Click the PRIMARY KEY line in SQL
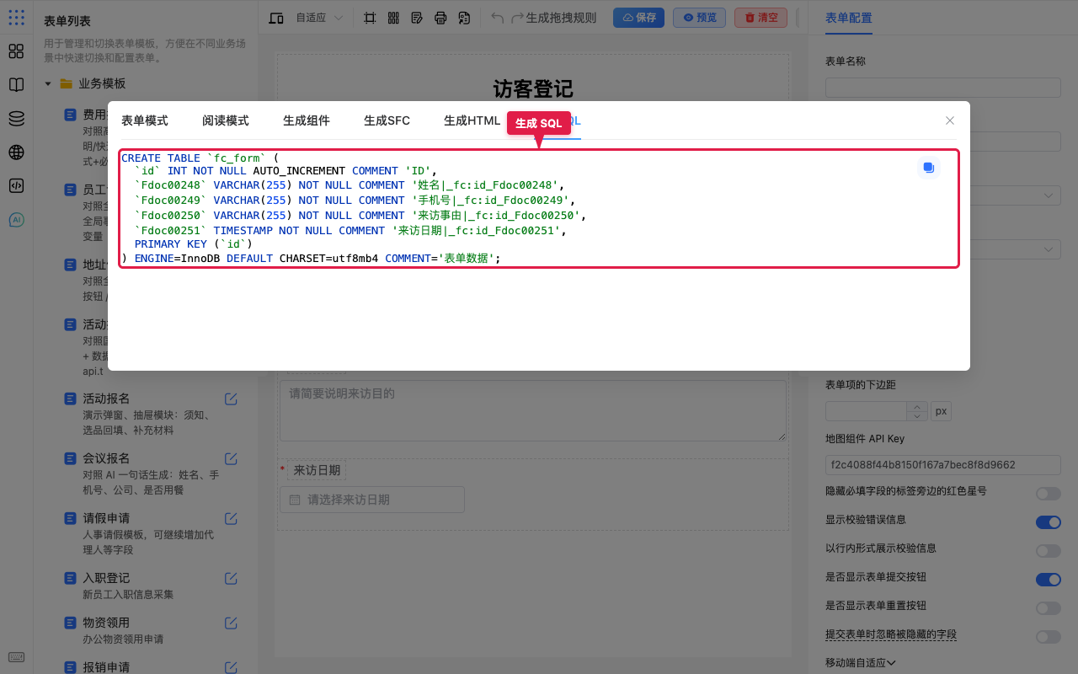Image resolution: width=1078 pixels, height=674 pixels. point(193,244)
